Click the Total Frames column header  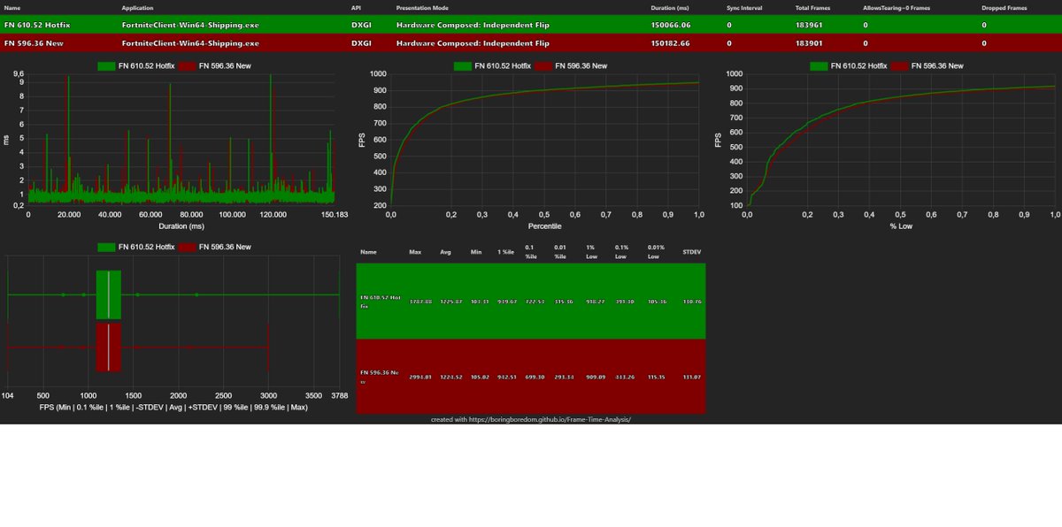tap(812, 7)
